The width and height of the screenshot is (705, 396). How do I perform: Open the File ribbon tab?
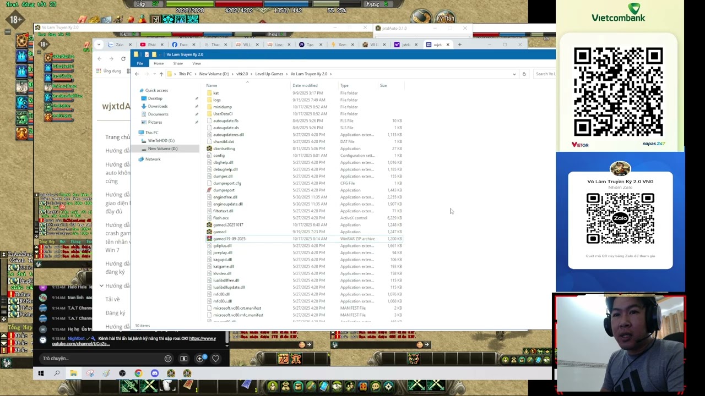140,63
